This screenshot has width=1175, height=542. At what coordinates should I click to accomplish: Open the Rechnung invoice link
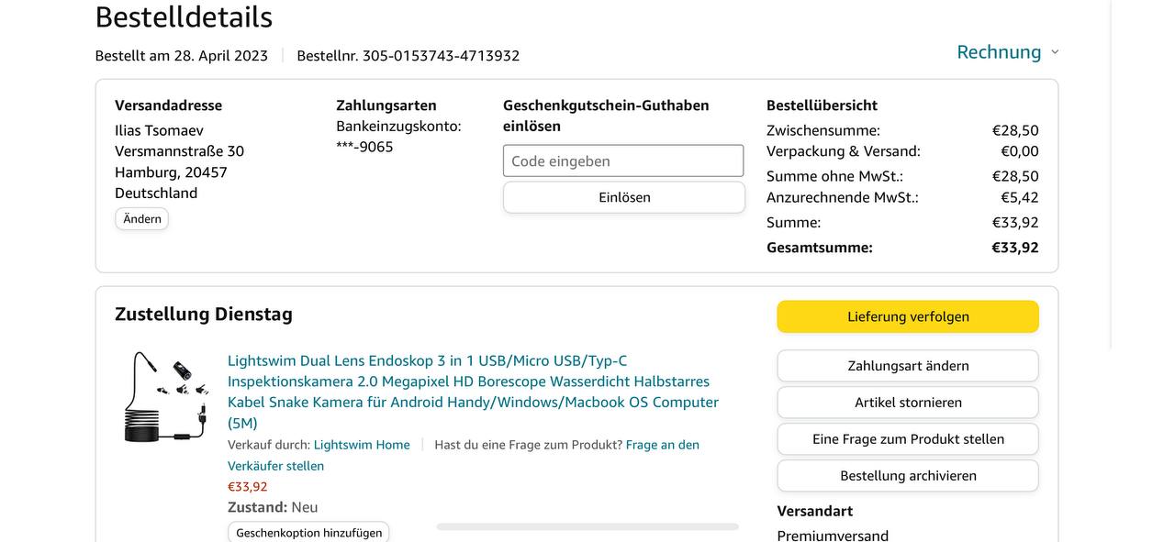(x=998, y=52)
